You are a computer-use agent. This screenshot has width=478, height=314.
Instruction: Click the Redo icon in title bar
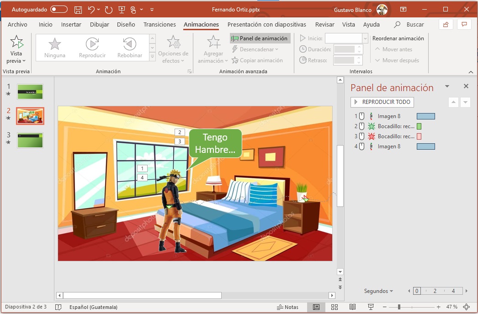pos(108,10)
